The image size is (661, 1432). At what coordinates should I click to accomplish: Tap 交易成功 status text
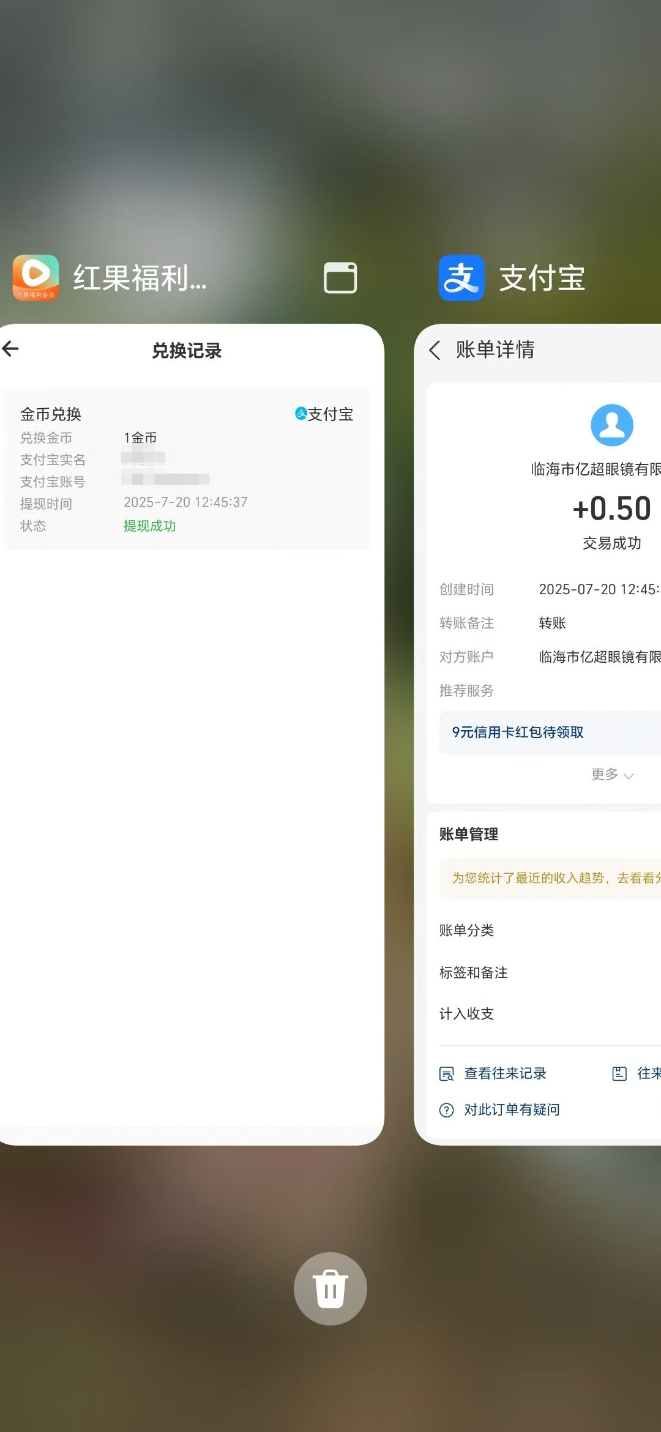pyautogui.click(x=611, y=543)
